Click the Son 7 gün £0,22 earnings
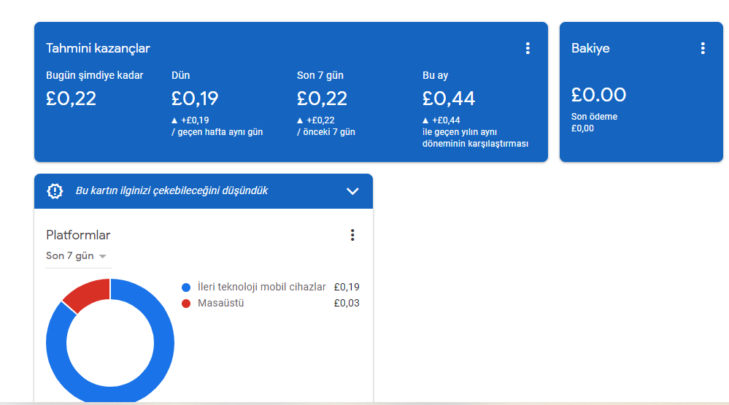The height and width of the screenshot is (405, 729). pos(323,99)
